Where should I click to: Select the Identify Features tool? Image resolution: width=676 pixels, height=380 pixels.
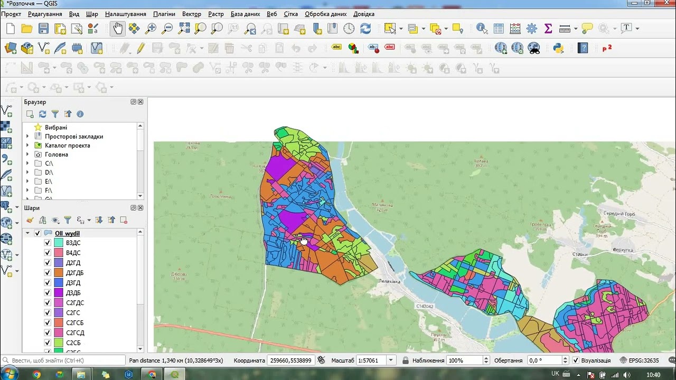coord(482,28)
